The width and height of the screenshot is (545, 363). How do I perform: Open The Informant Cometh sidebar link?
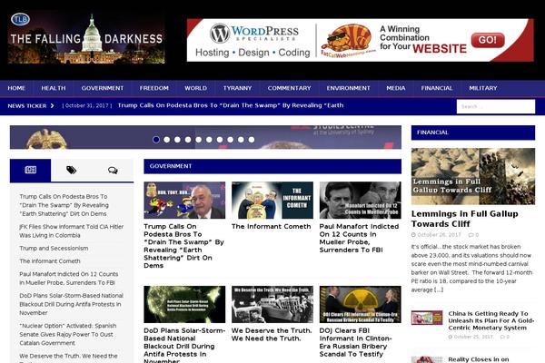tap(50, 261)
